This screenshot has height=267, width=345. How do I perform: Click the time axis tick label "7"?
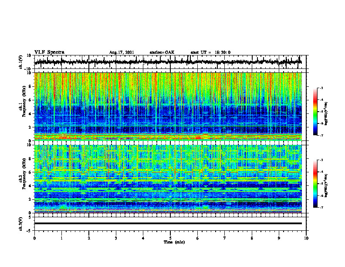[x=225, y=238]
